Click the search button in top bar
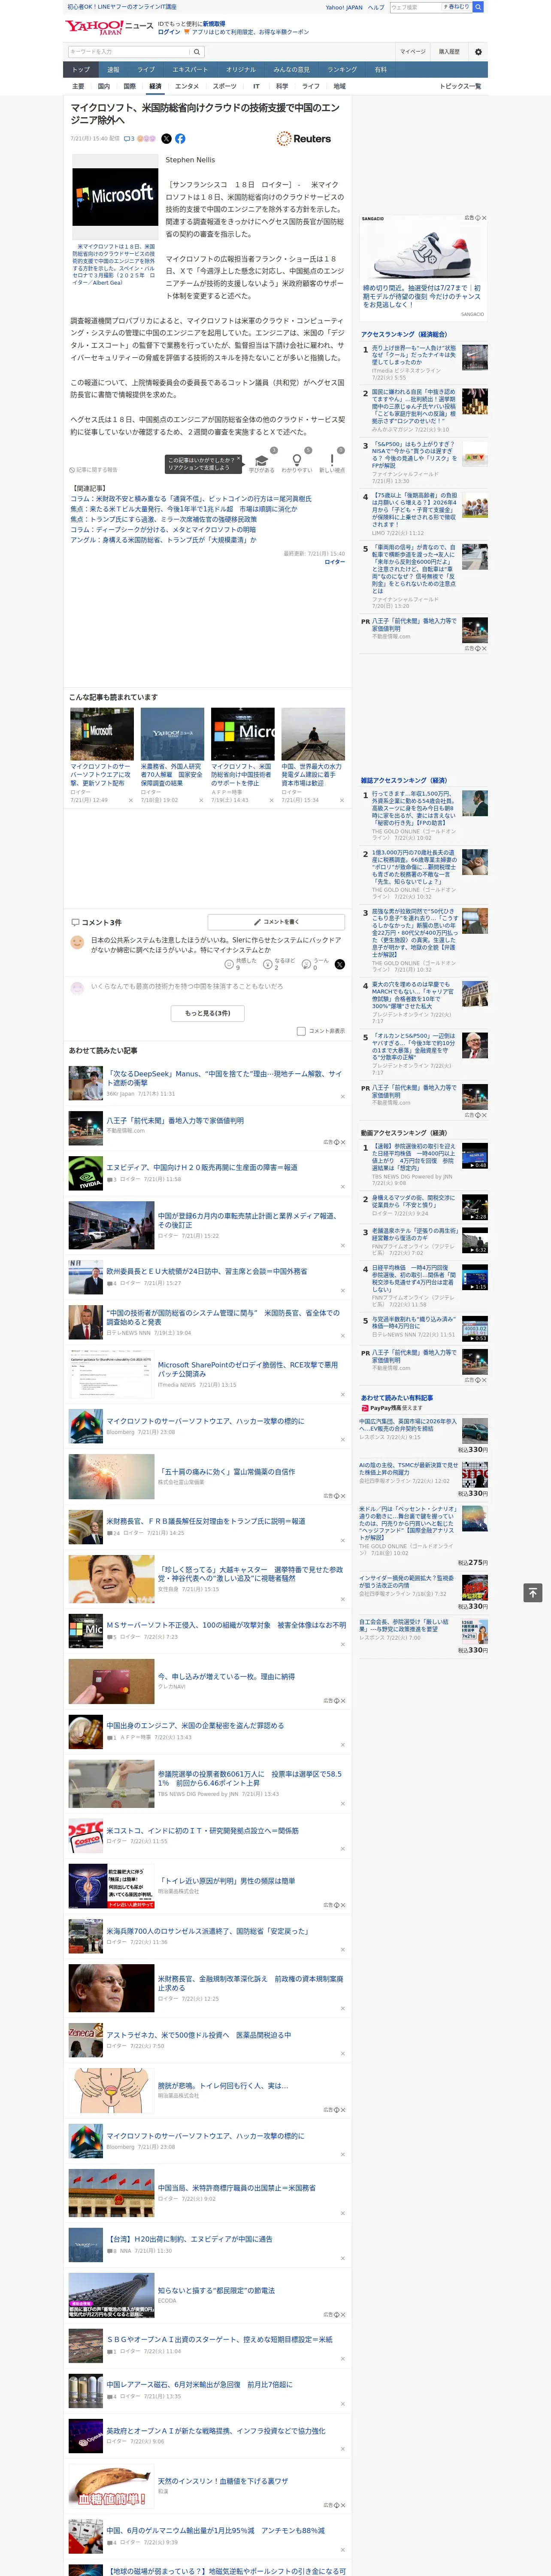This screenshot has height=2576, width=551. click(x=478, y=7)
